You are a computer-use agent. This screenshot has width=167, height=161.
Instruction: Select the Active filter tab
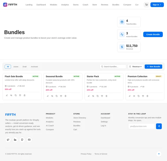[x=16, y=67]
